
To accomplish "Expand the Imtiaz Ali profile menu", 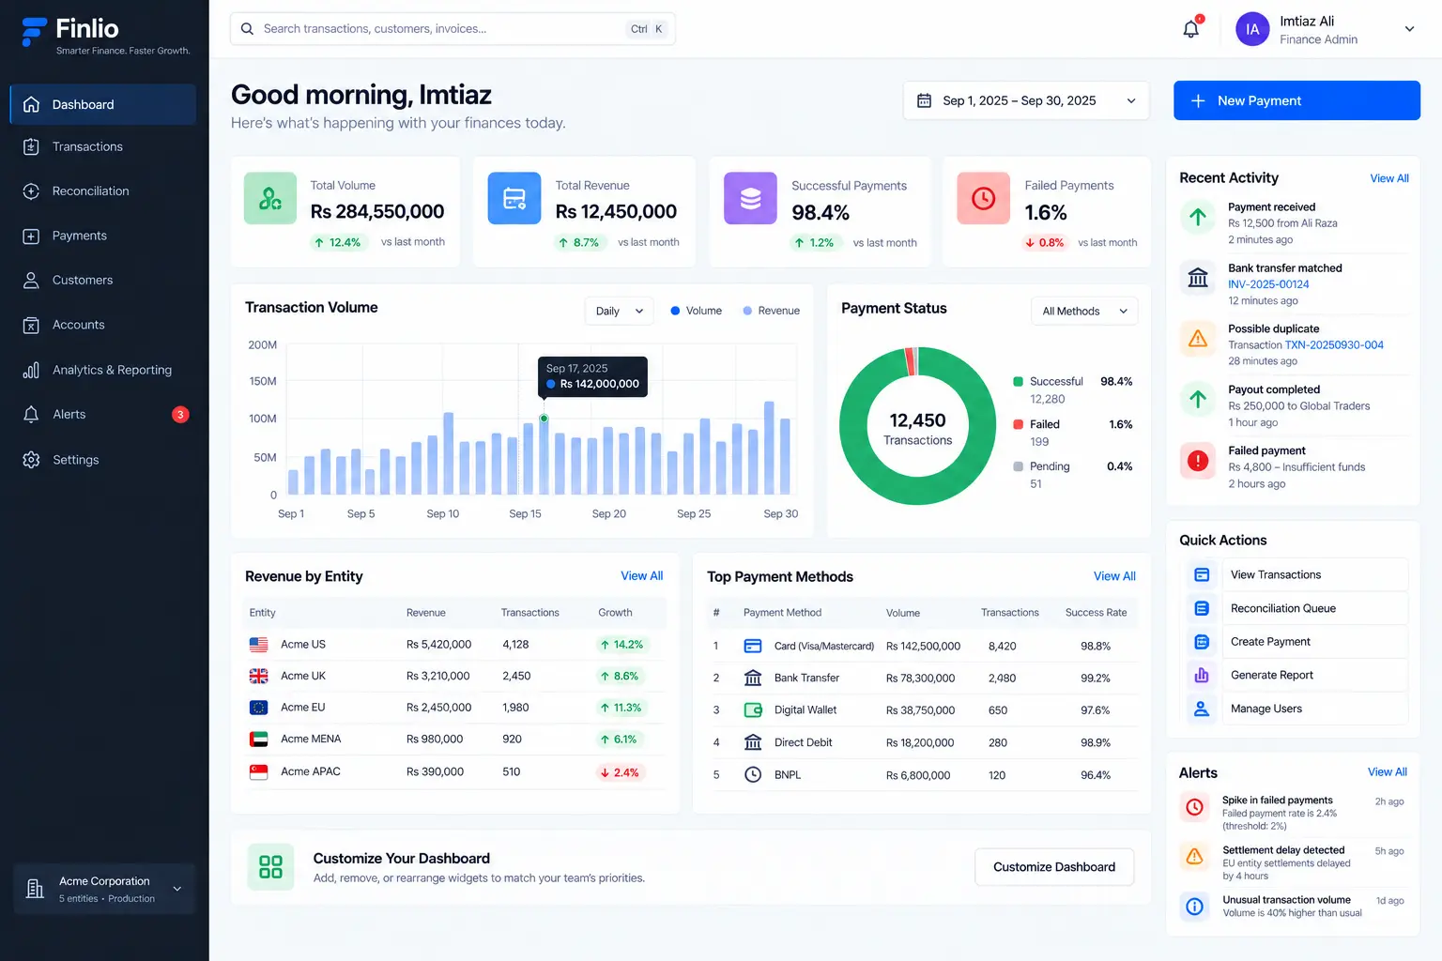I will [1409, 29].
